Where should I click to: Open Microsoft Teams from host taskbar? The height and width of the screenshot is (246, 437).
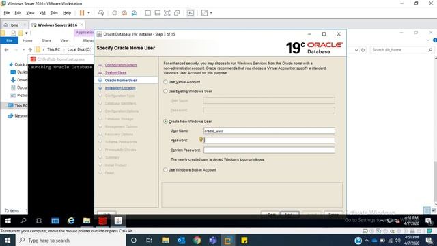coord(212,241)
